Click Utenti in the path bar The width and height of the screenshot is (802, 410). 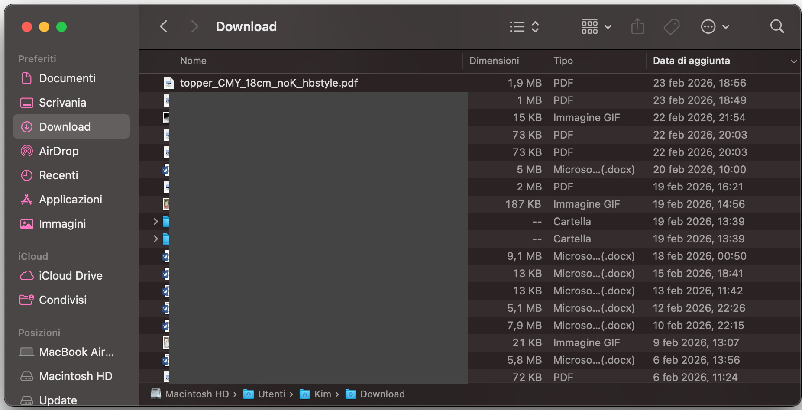[272, 394]
